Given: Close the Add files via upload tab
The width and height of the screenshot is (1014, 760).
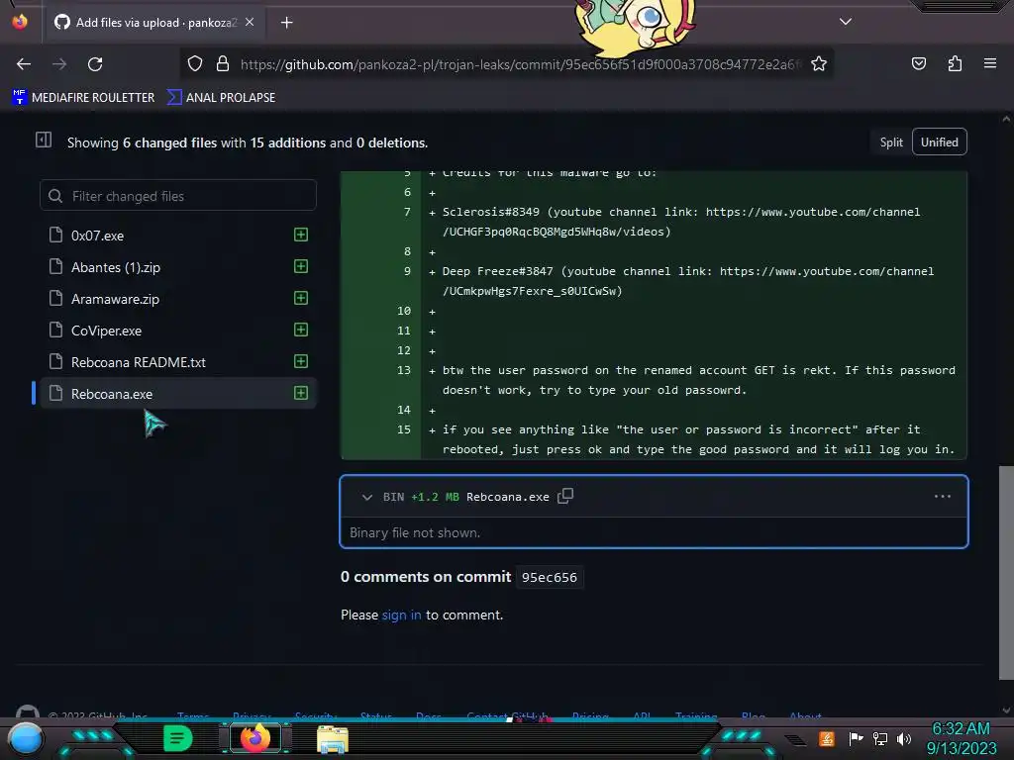Looking at the screenshot, I should point(250,22).
